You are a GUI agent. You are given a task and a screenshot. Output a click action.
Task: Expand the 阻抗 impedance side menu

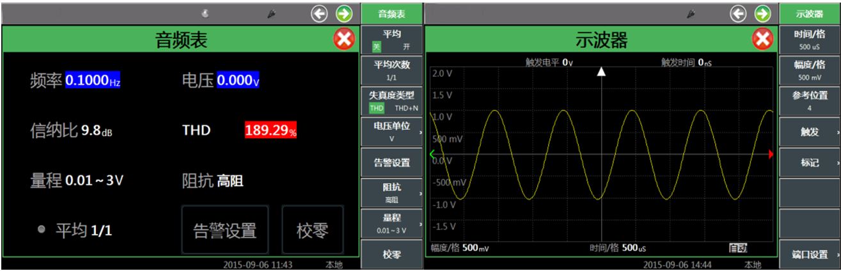[x=391, y=193]
